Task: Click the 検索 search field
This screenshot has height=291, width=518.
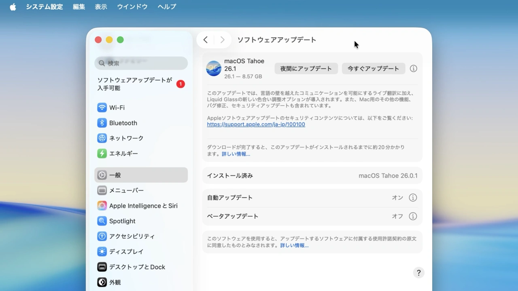Action: [140, 63]
